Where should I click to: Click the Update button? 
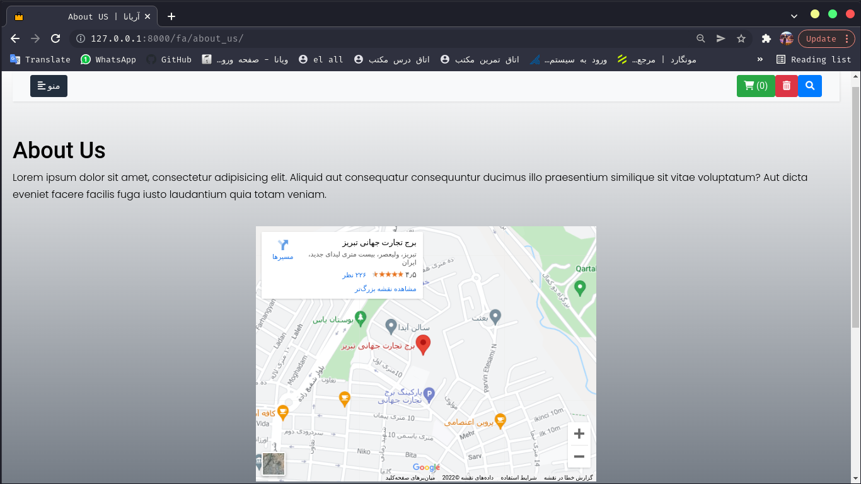coord(826,38)
